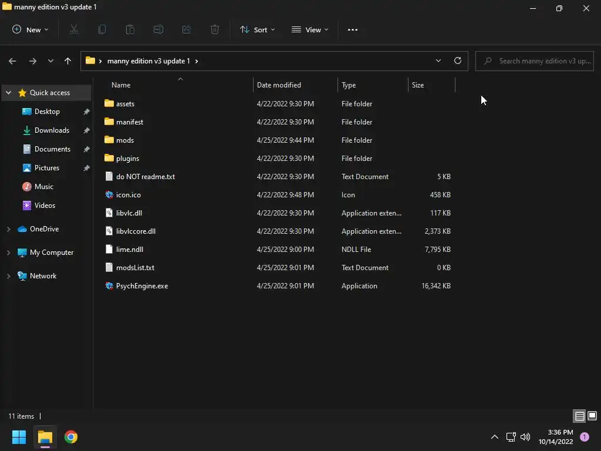Click the 16,342 KB size value
Screen dimensions: 601x451
436,286
